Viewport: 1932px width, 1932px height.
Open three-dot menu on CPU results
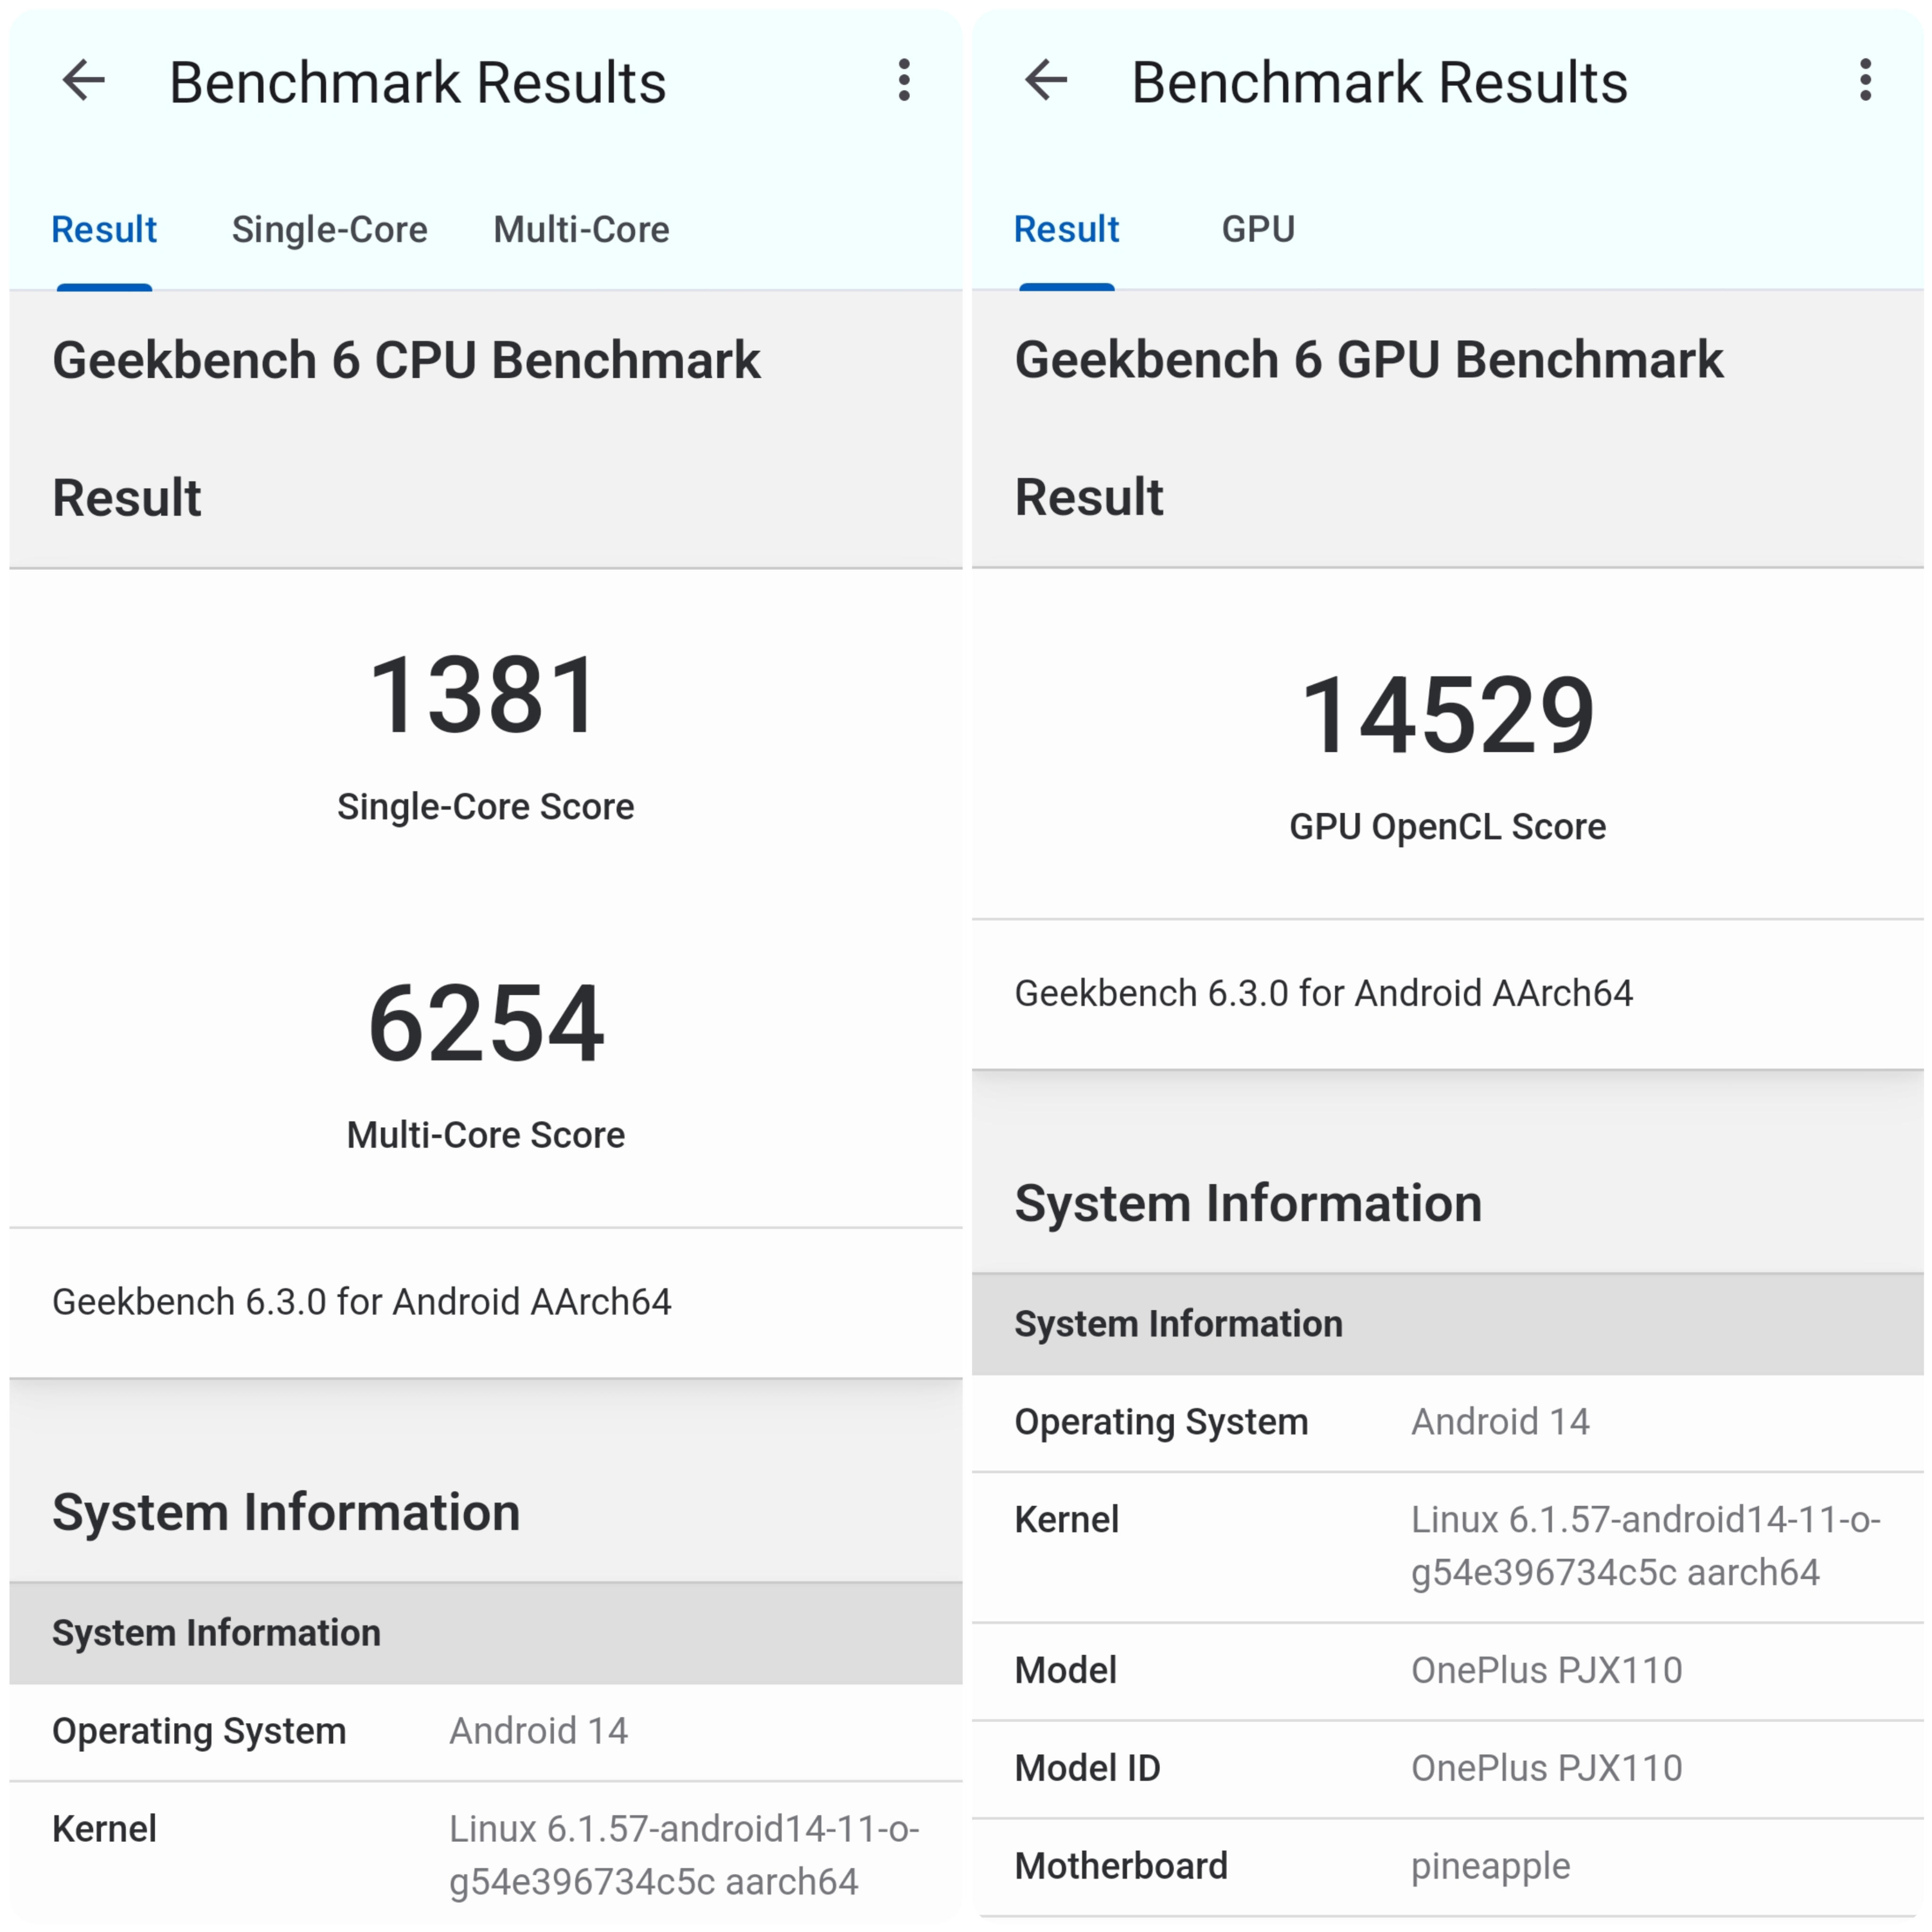pyautogui.click(x=904, y=80)
